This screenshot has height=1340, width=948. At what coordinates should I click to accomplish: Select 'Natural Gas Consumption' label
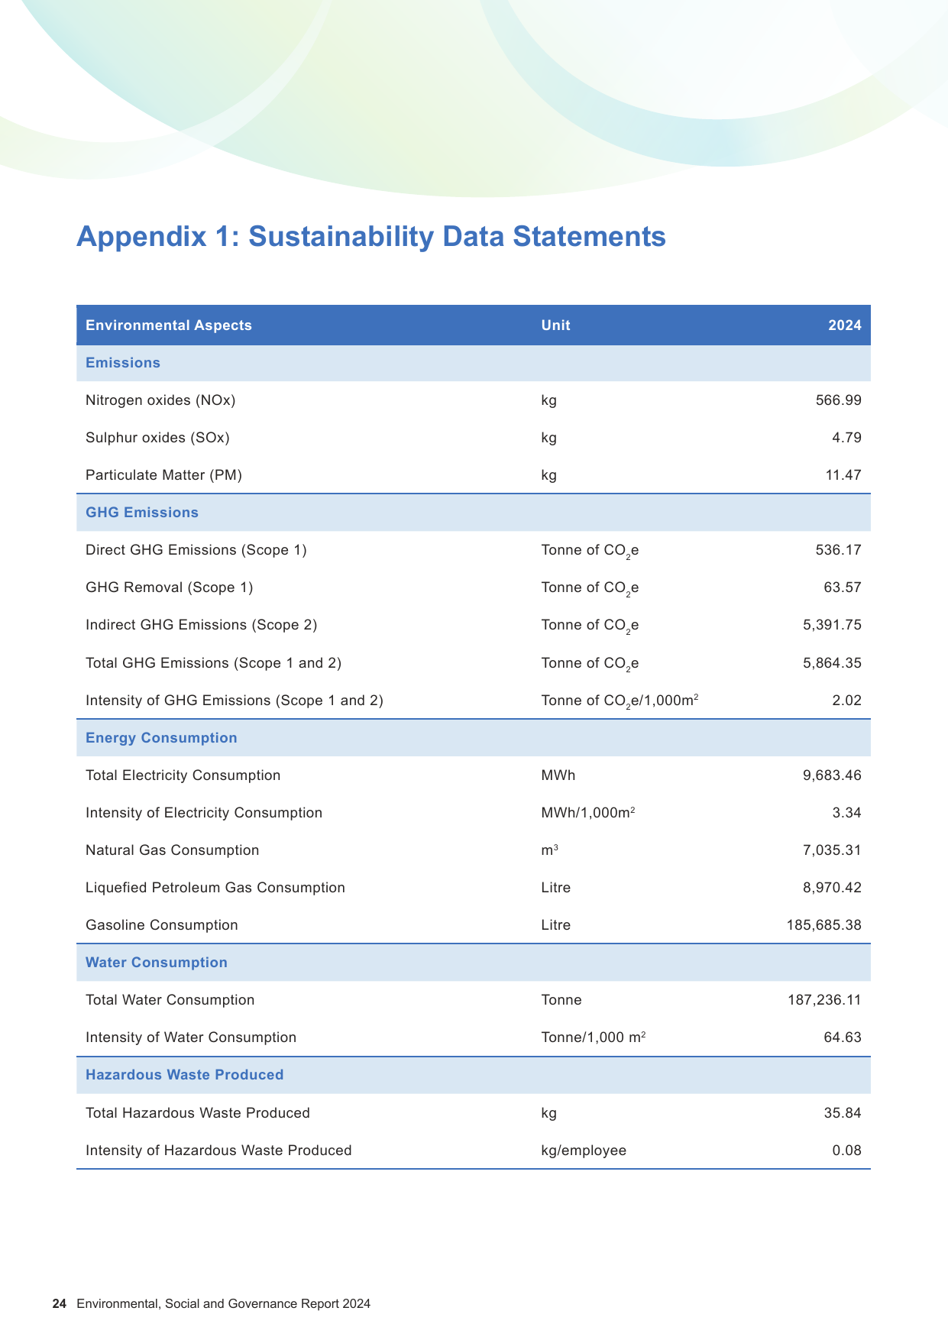172,850
